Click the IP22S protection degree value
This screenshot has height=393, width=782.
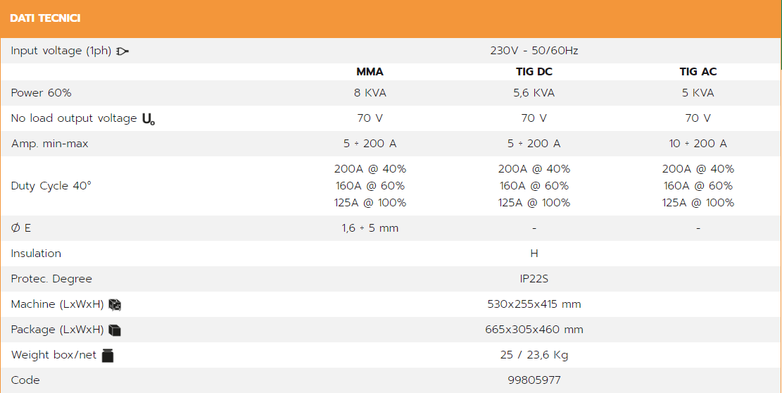[534, 280]
